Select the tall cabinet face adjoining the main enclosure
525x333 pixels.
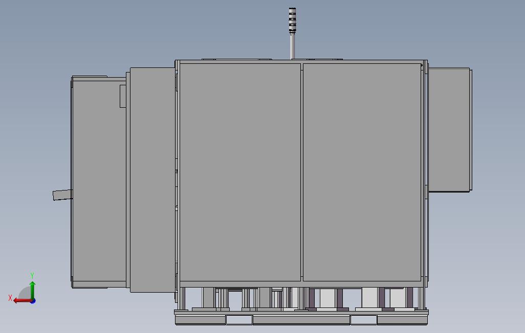(x=152, y=180)
